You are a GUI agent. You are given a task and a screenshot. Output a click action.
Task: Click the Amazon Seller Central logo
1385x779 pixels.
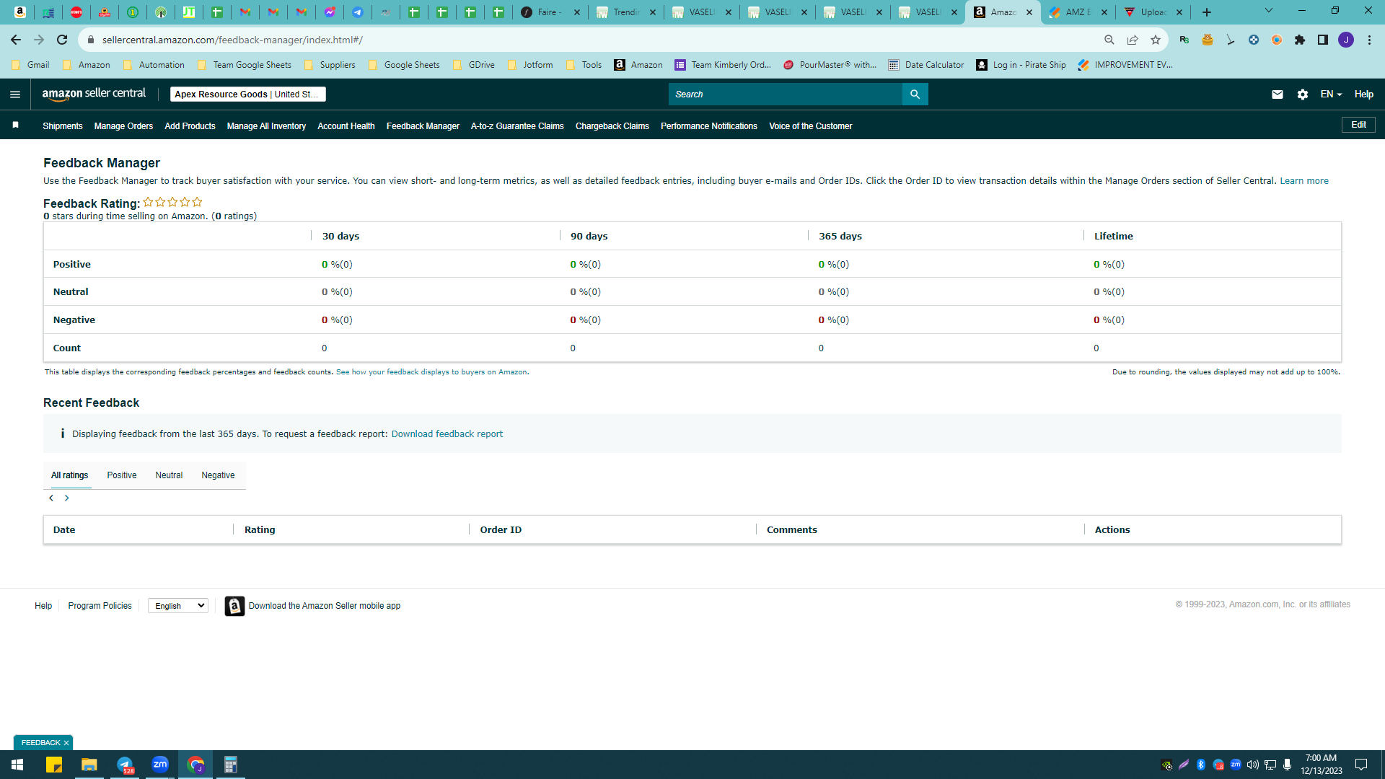(x=94, y=94)
